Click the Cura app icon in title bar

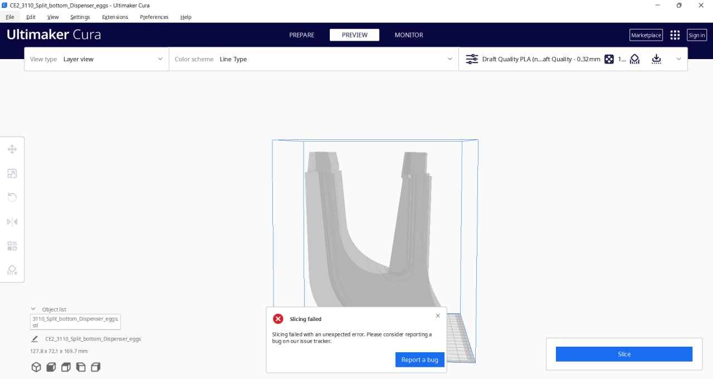point(4,5)
